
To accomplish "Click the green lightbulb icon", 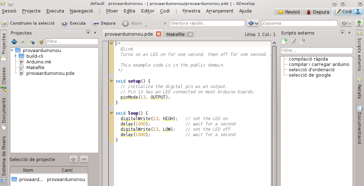I will pyautogui.click(x=359, y=23).
